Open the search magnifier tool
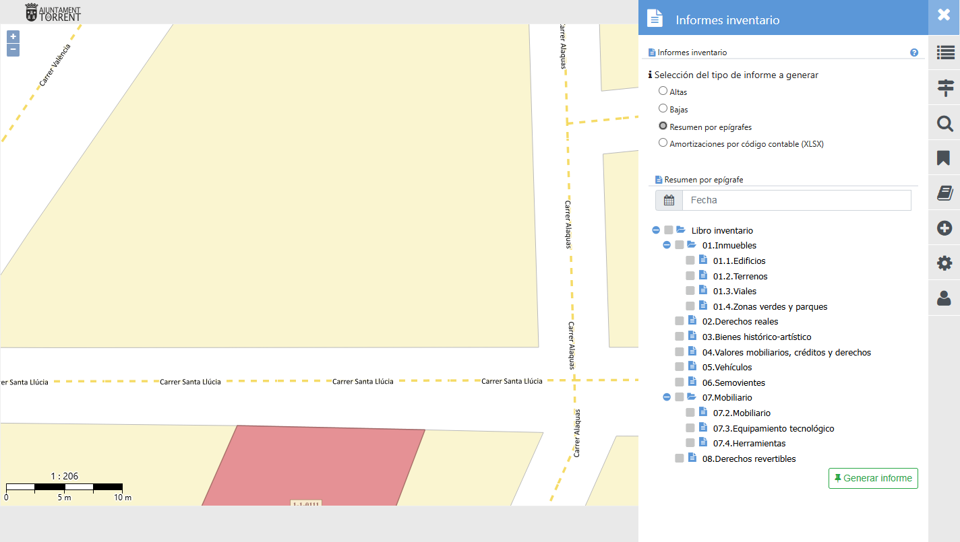This screenshot has height=542, width=960. pyautogui.click(x=944, y=123)
